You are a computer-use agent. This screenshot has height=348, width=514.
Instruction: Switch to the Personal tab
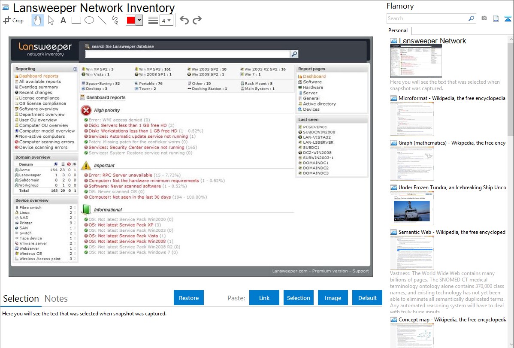click(398, 30)
